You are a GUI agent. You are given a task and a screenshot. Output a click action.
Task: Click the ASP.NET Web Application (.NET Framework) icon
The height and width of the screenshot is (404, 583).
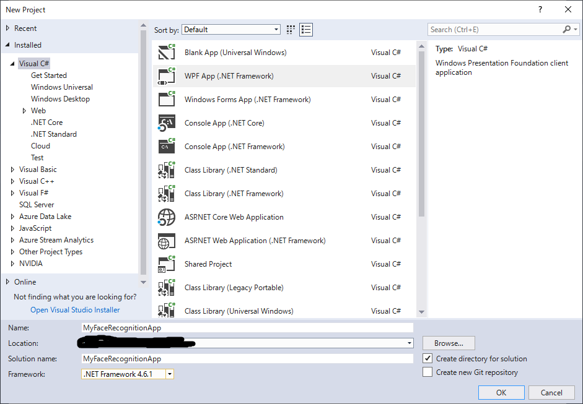click(x=167, y=241)
